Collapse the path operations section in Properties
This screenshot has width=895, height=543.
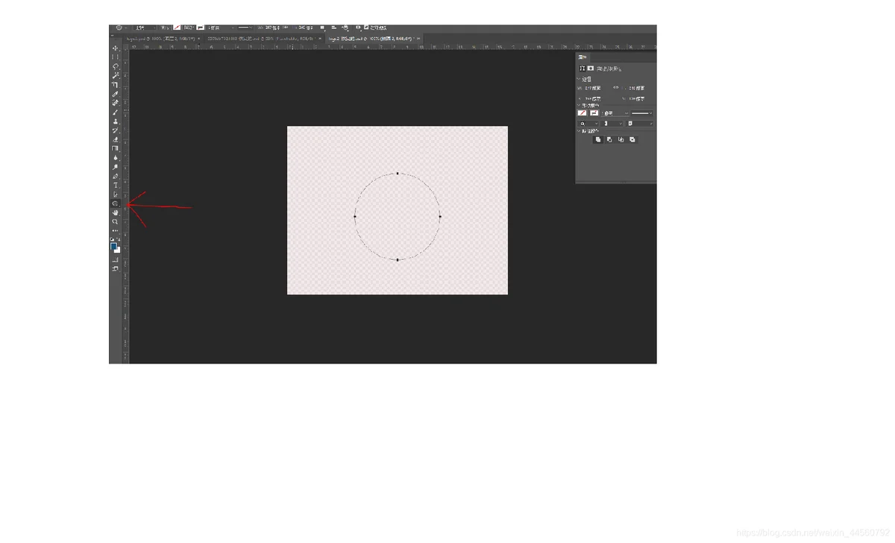(x=579, y=131)
